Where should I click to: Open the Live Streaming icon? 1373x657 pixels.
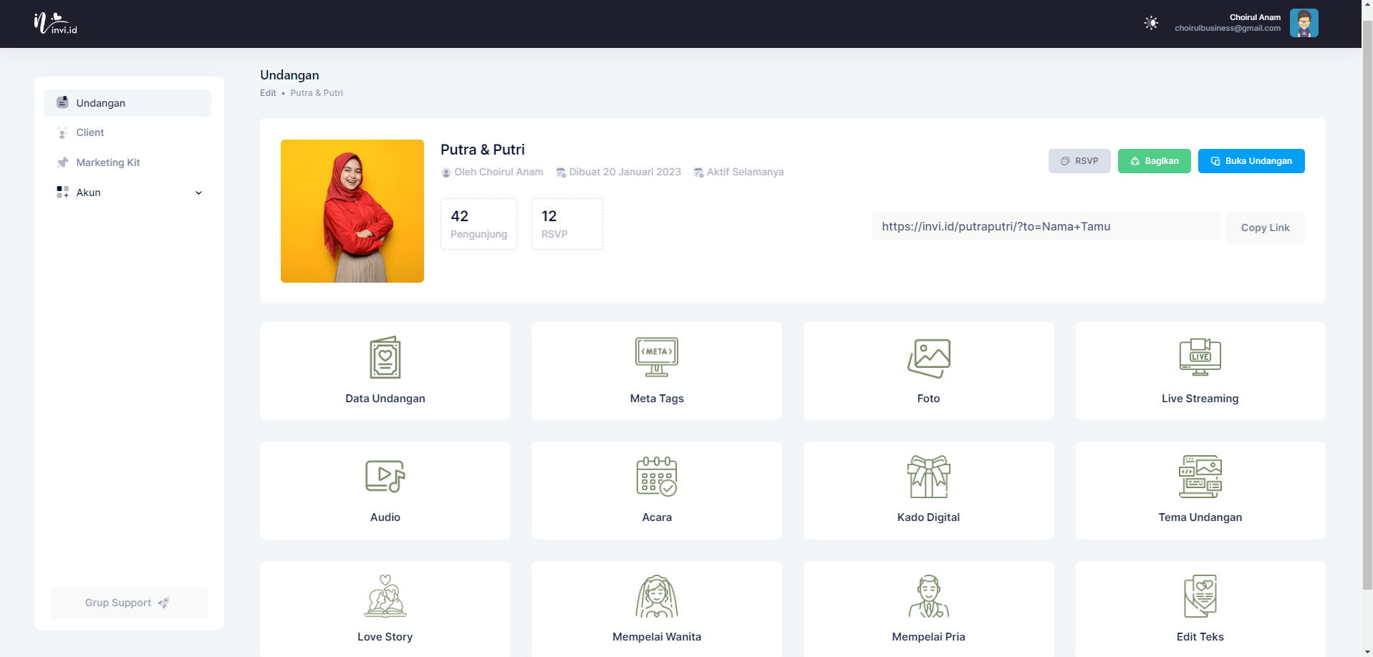[x=1200, y=357]
